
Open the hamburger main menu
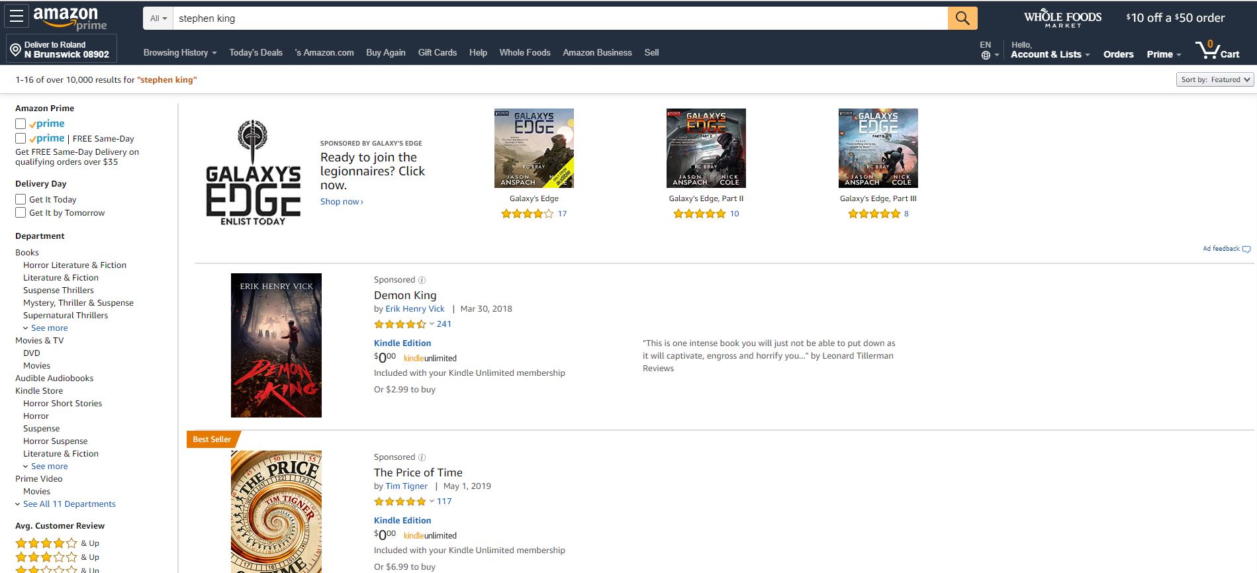tap(17, 17)
